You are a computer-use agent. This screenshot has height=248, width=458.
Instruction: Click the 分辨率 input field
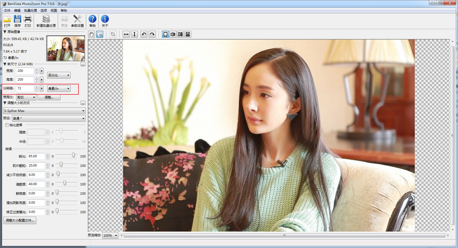point(25,88)
